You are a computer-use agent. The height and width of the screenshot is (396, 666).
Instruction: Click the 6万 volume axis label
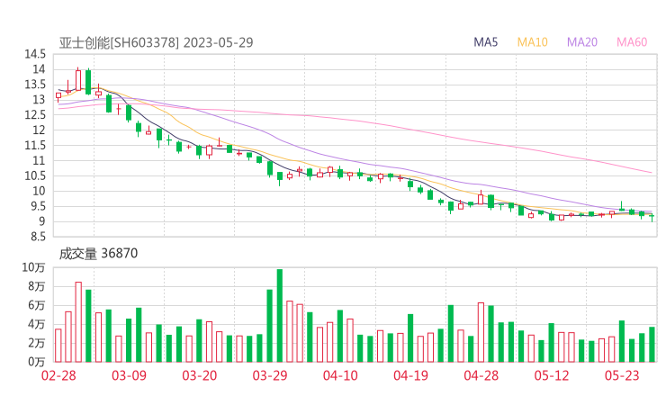37,305
